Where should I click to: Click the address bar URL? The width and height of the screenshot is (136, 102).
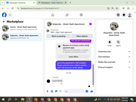pos(40,8)
